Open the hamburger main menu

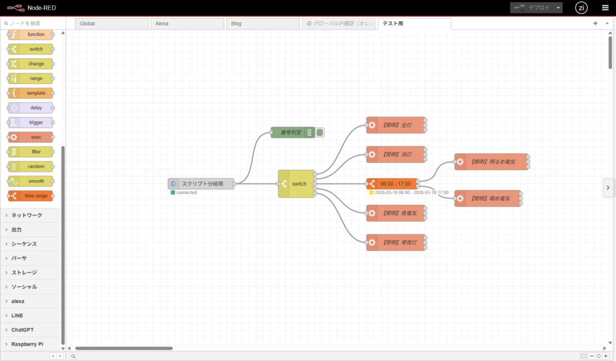click(x=605, y=8)
